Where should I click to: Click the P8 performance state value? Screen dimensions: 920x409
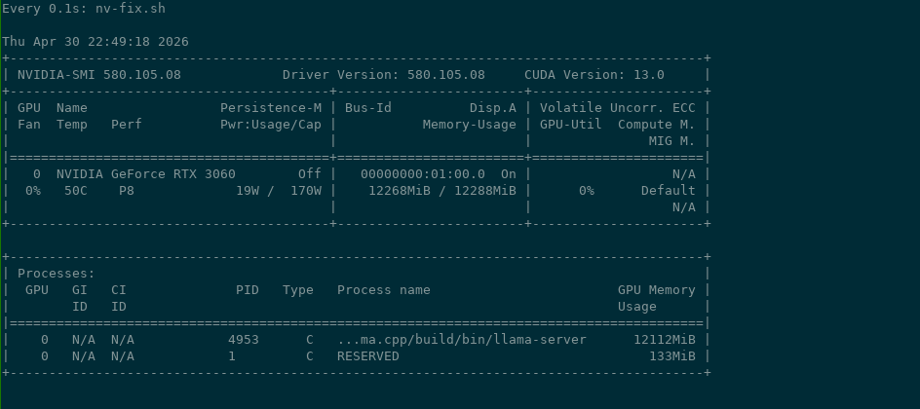pyautogui.click(x=126, y=191)
